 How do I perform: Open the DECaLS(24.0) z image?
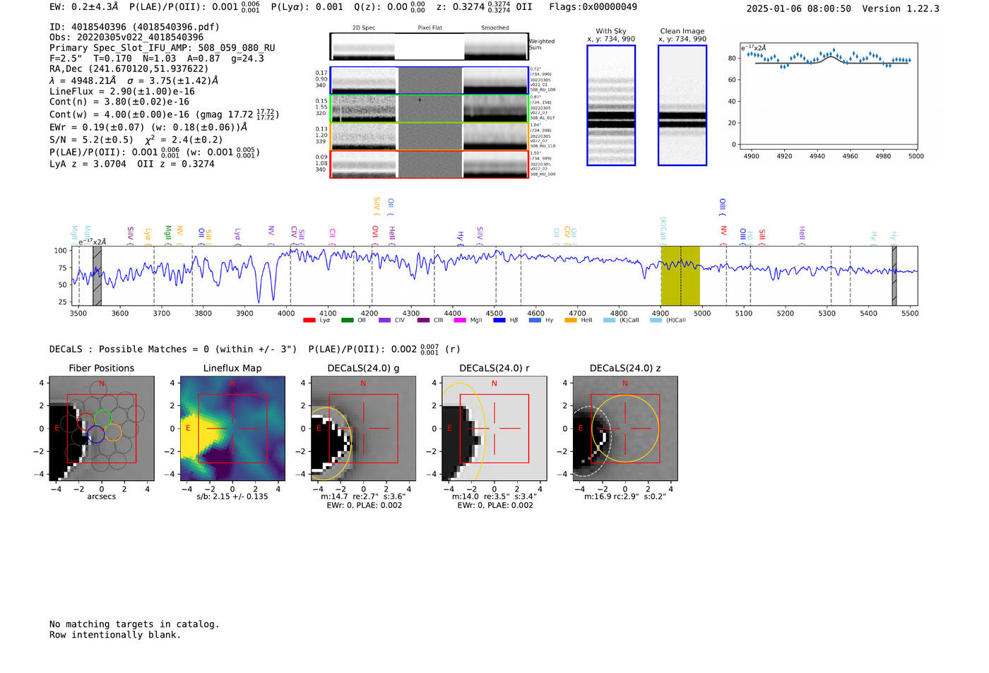[625, 429]
